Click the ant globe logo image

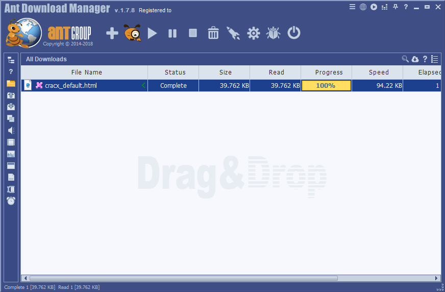(x=23, y=33)
